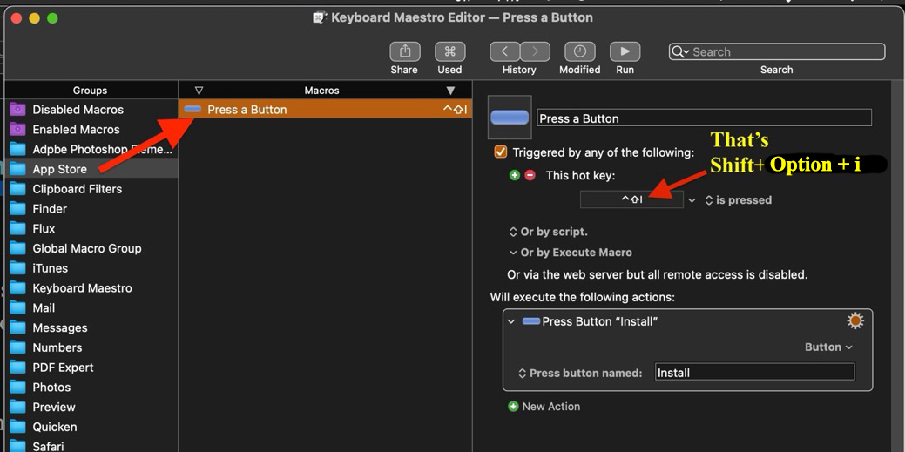Image resolution: width=905 pixels, height=452 pixels.
Task: Select the Press a Button macro row
Action: [325, 109]
